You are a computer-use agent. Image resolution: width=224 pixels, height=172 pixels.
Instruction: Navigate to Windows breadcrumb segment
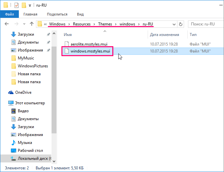point(57,24)
